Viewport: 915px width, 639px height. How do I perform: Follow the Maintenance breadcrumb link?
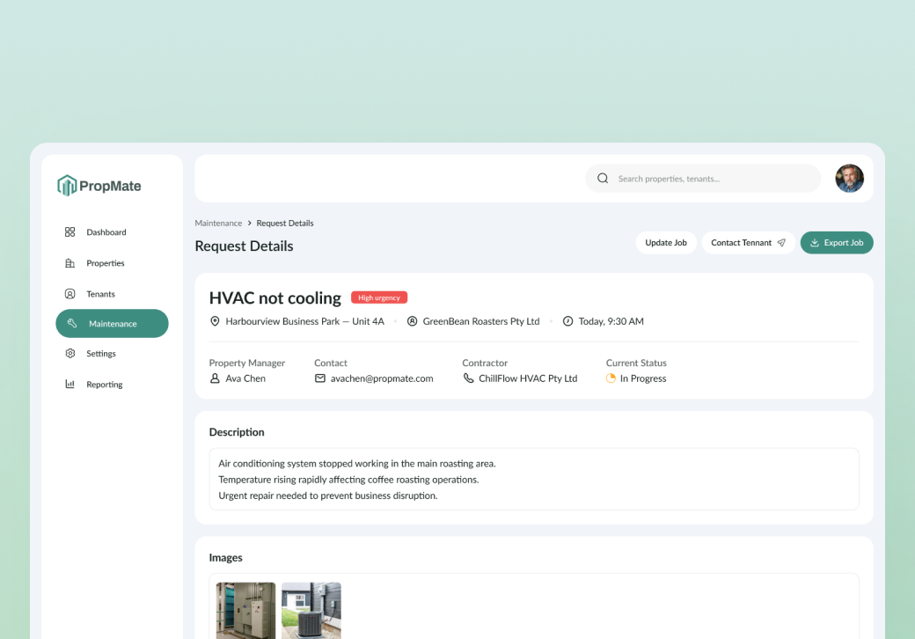(218, 224)
